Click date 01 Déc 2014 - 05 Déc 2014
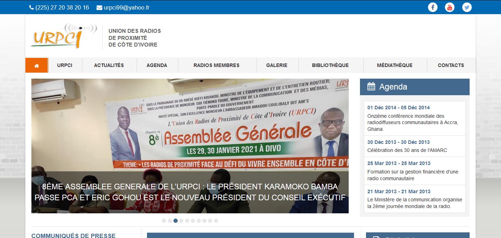Image resolution: width=501 pixels, height=238 pixels. (398, 108)
